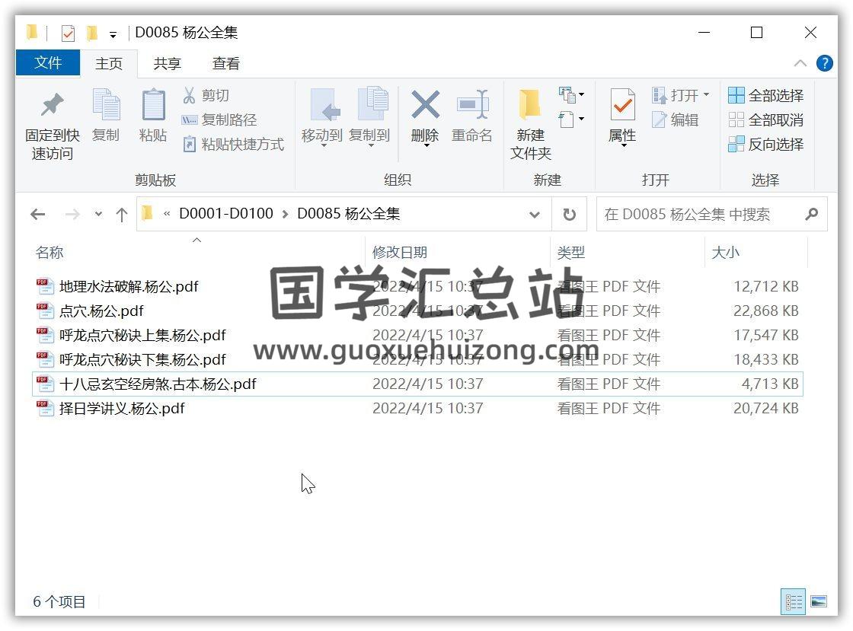Open the recent locations dropdown
This screenshot has width=853, height=631.
pos(98,215)
